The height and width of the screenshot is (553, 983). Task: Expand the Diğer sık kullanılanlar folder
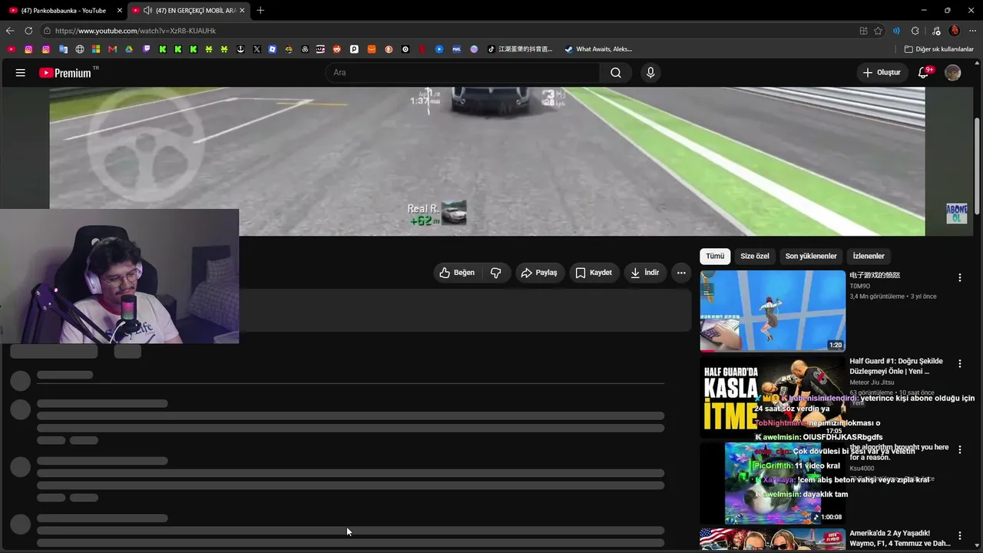coord(938,49)
